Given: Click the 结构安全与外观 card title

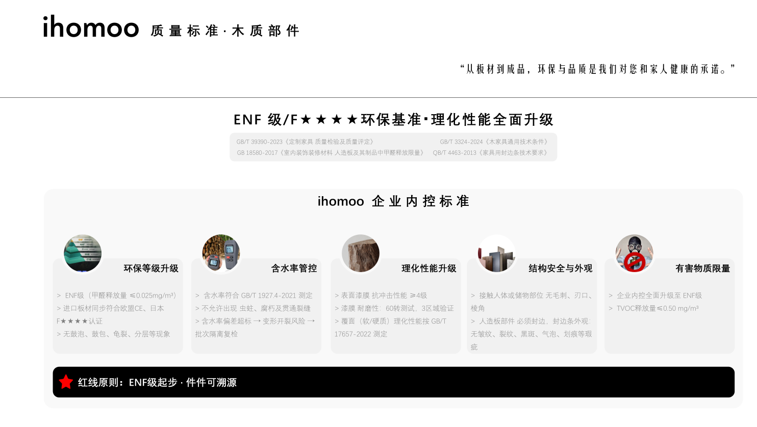Looking at the screenshot, I should tap(561, 268).
